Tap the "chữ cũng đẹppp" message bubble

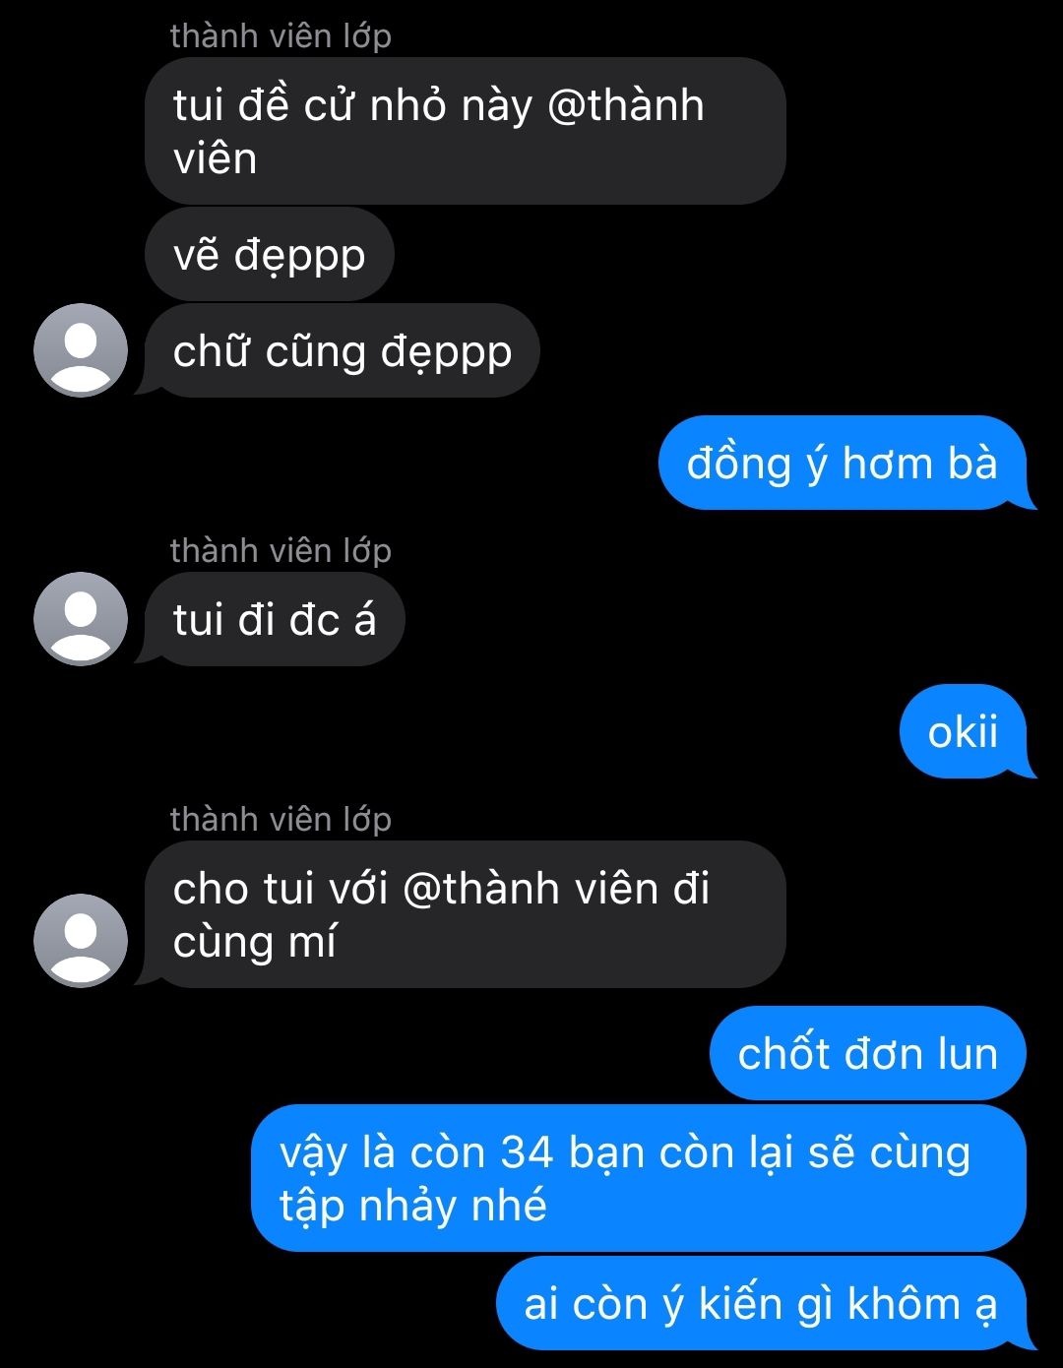[x=342, y=351]
